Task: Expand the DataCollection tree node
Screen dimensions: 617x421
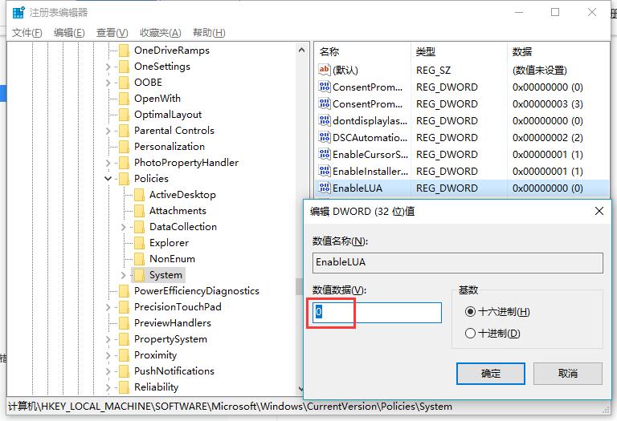Action: (124, 227)
